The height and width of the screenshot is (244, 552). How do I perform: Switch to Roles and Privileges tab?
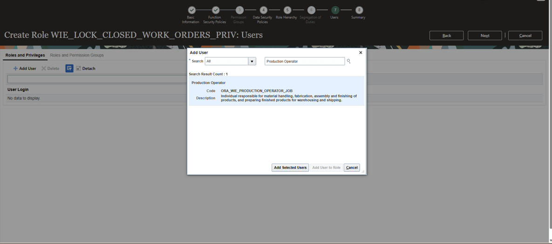click(25, 56)
